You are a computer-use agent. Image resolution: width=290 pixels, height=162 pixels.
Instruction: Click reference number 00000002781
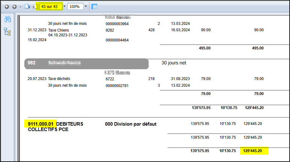[x=117, y=86]
